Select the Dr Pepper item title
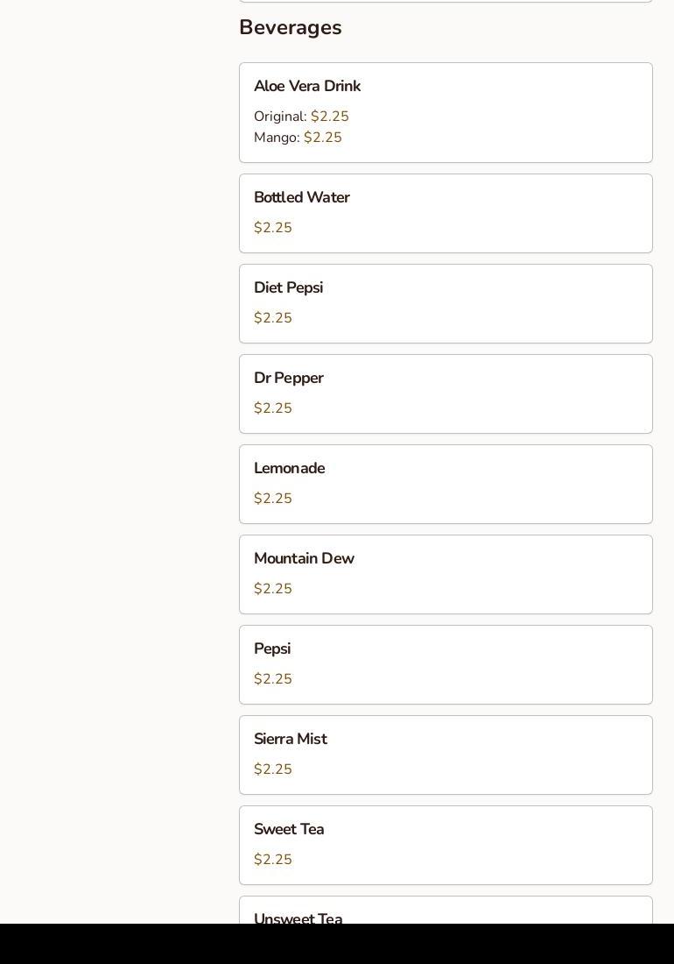The image size is (674, 964). (288, 379)
